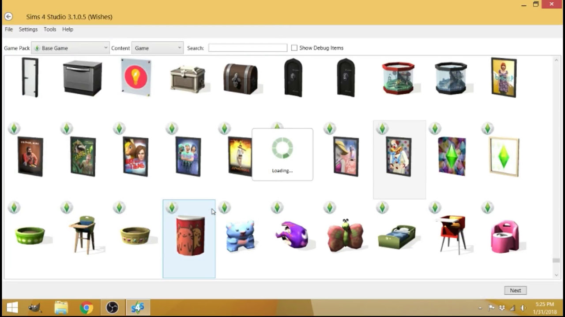The image size is (565, 317).
Task: Select the dark wooden treasure chest item
Action: click(x=241, y=79)
